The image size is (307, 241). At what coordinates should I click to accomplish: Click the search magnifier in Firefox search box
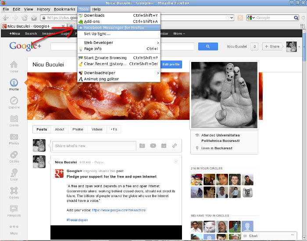click(x=296, y=18)
